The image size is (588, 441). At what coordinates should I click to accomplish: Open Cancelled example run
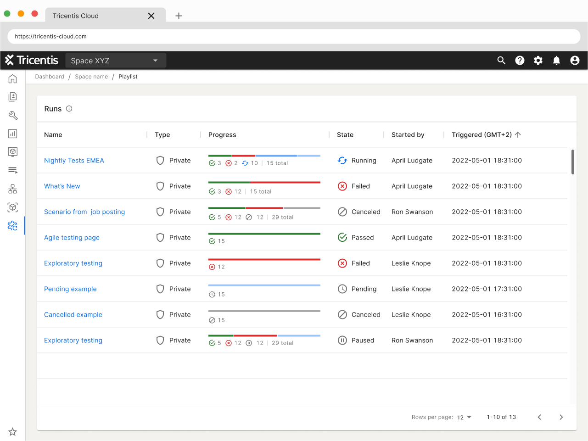pyautogui.click(x=73, y=314)
